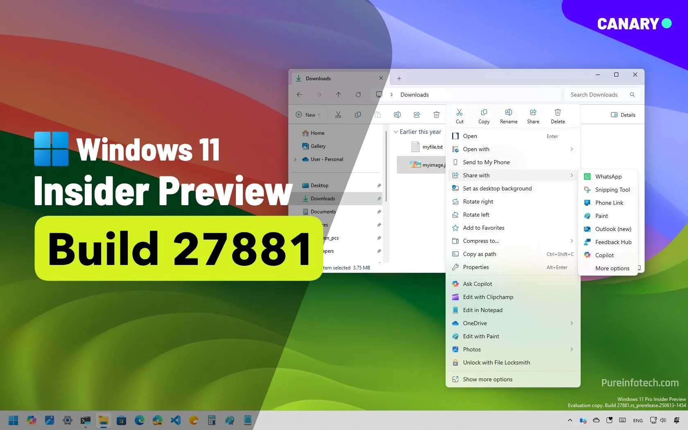Screen dimensions: 688x430
Task: Select Edit with Paint
Action: (513, 336)
